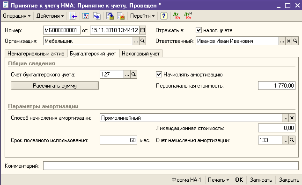This screenshot has width=302, height=185.
Task: Expand the Действия menu
Action: pos(50,16)
